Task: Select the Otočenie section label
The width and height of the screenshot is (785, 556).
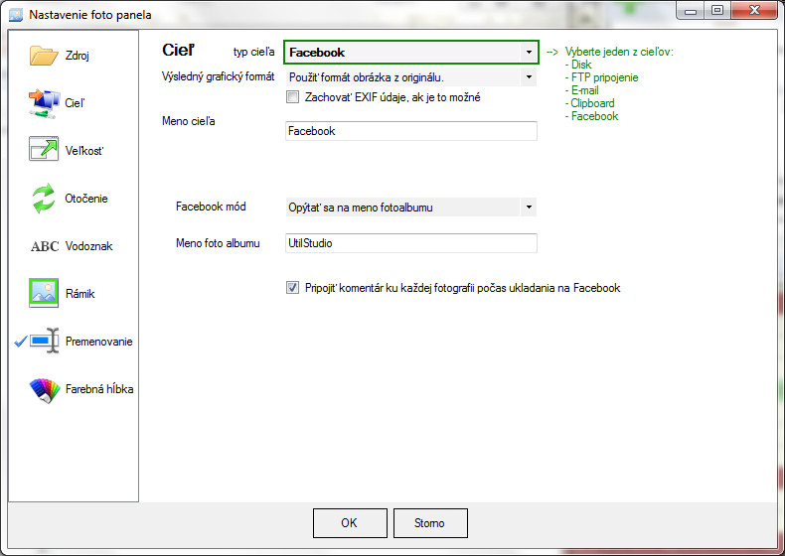Action: click(x=86, y=199)
